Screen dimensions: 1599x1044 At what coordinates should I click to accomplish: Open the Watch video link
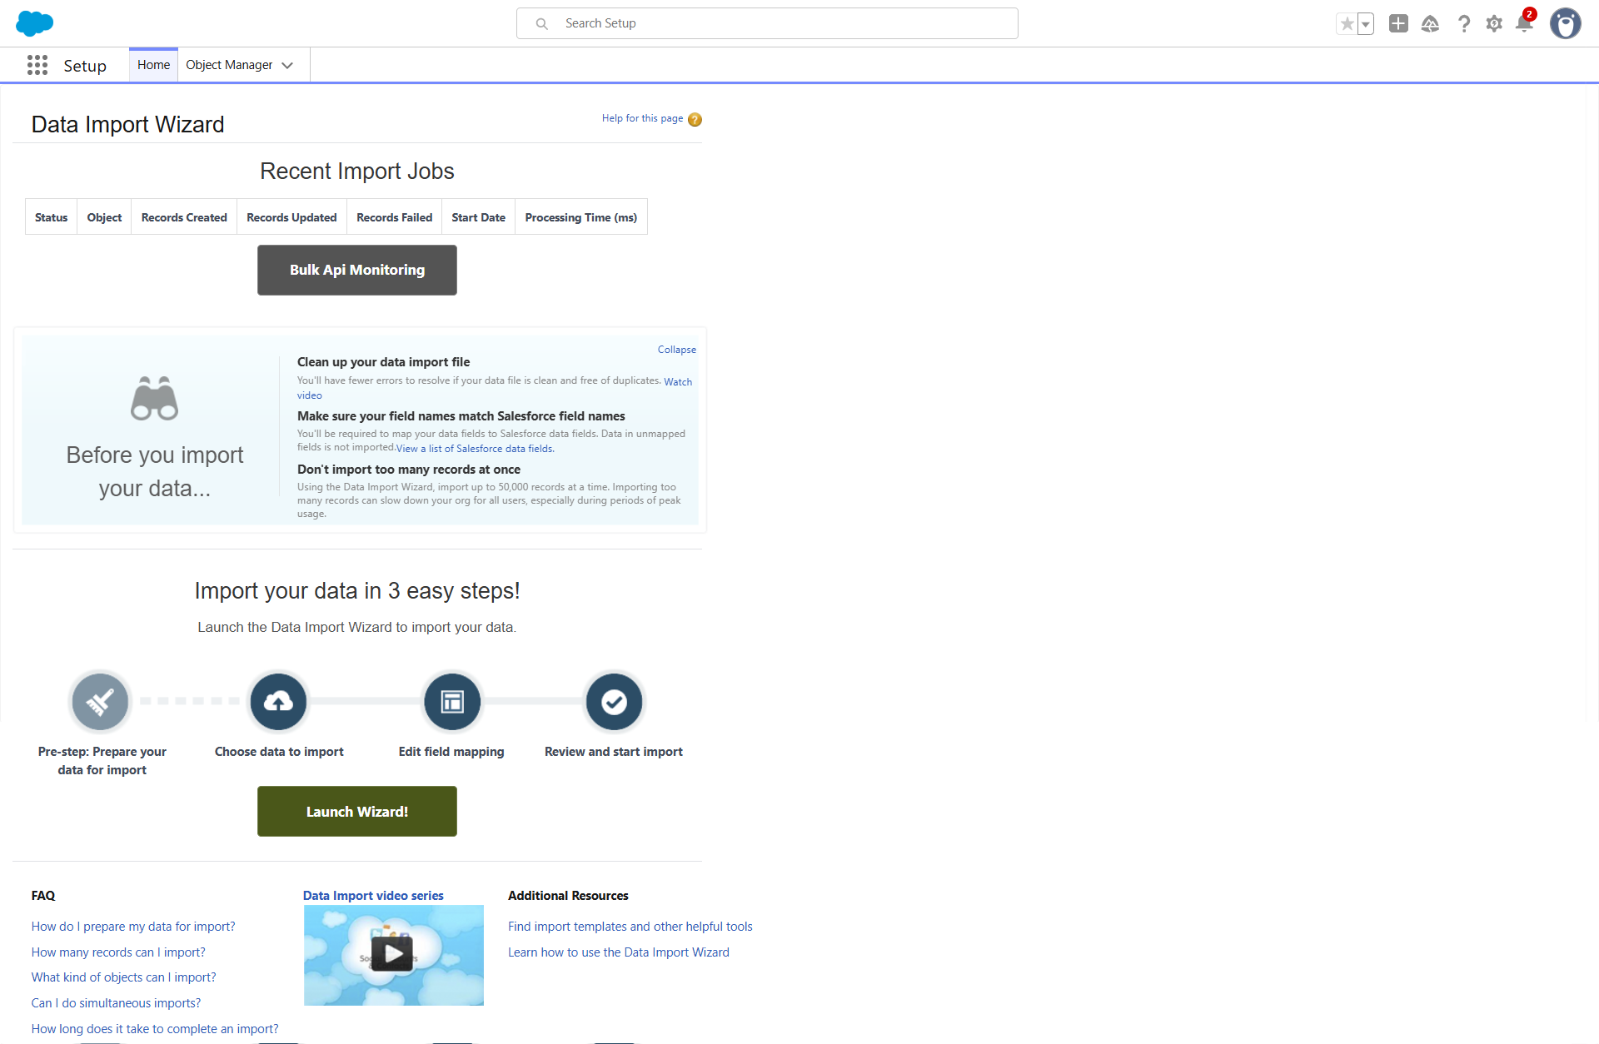click(678, 381)
